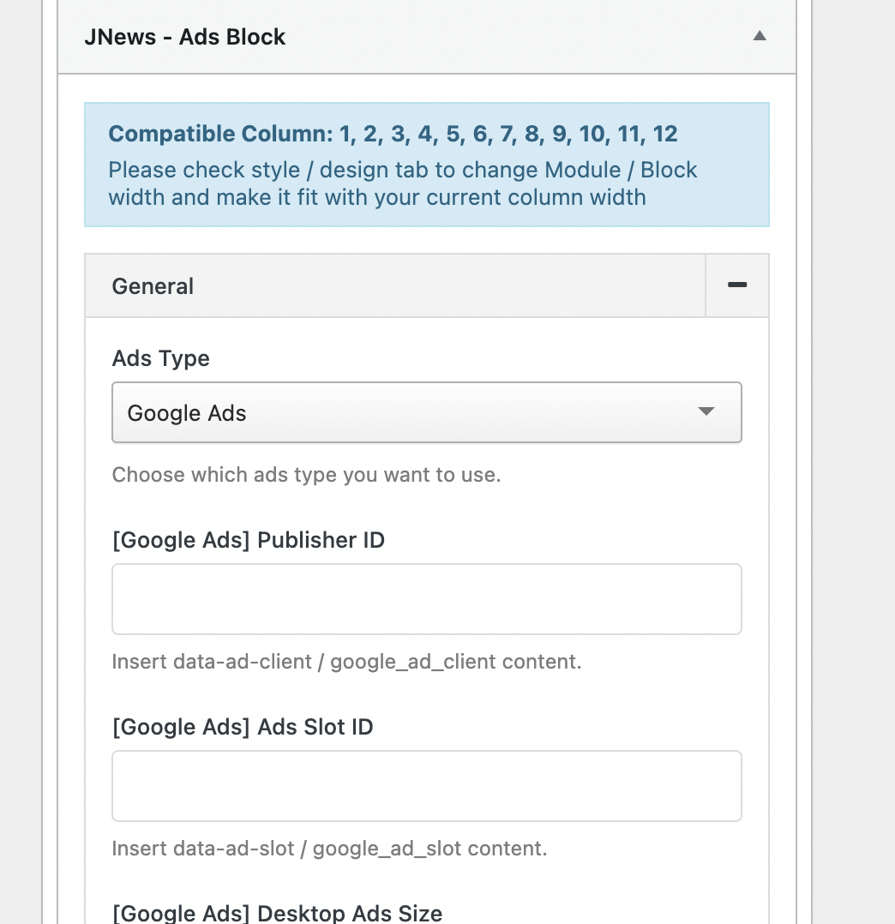Click the data-ad-slot help description
895x924 pixels.
click(329, 849)
